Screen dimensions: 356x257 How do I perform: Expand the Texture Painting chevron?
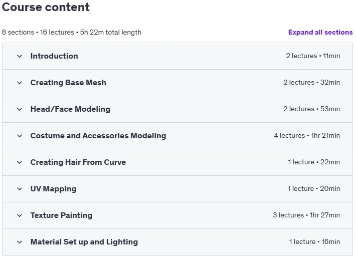(20, 215)
